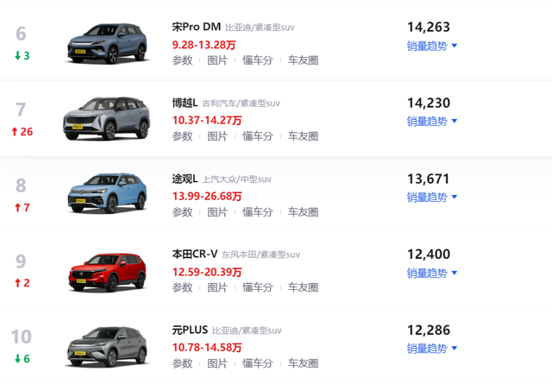Open 车友圈 for 博越L
The height and width of the screenshot is (390, 552).
pos(303,136)
